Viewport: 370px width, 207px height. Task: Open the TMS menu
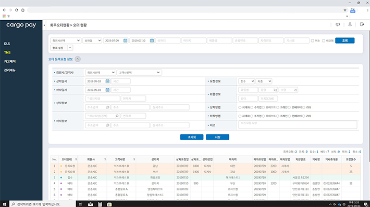click(7, 52)
